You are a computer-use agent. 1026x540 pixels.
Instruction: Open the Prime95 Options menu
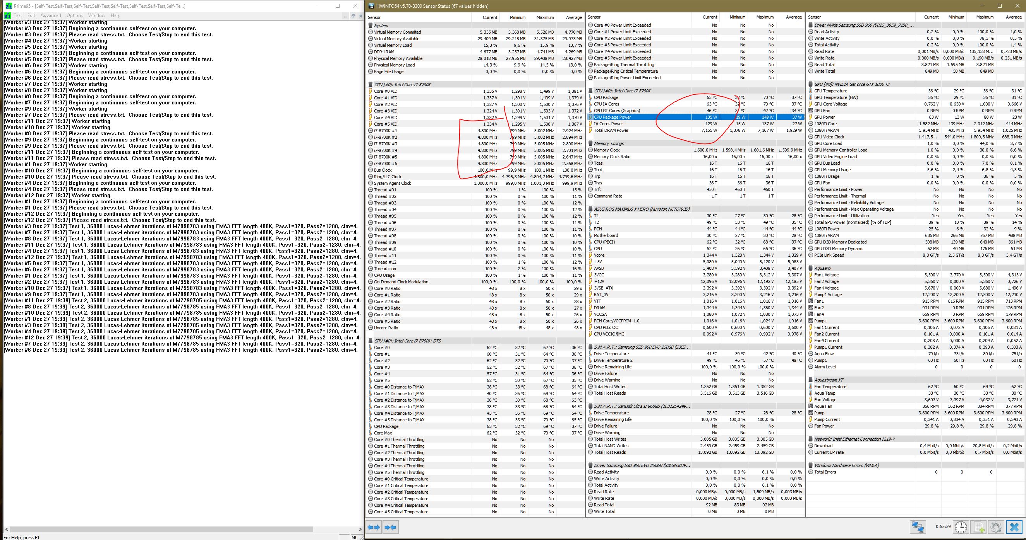point(74,15)
